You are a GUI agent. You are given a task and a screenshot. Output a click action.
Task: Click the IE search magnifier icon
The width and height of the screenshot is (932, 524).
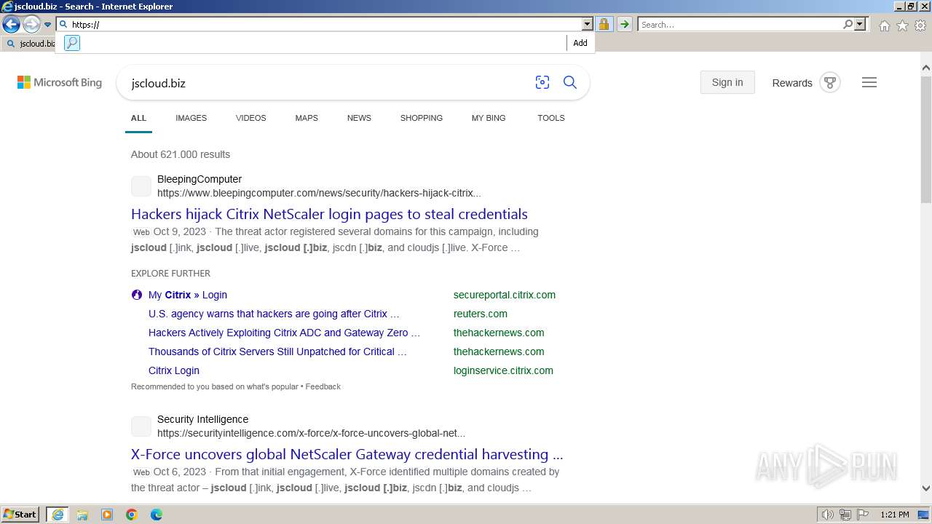point(848,25)
